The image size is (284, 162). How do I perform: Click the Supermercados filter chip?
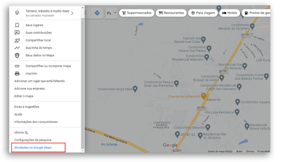tap(137, 13)
